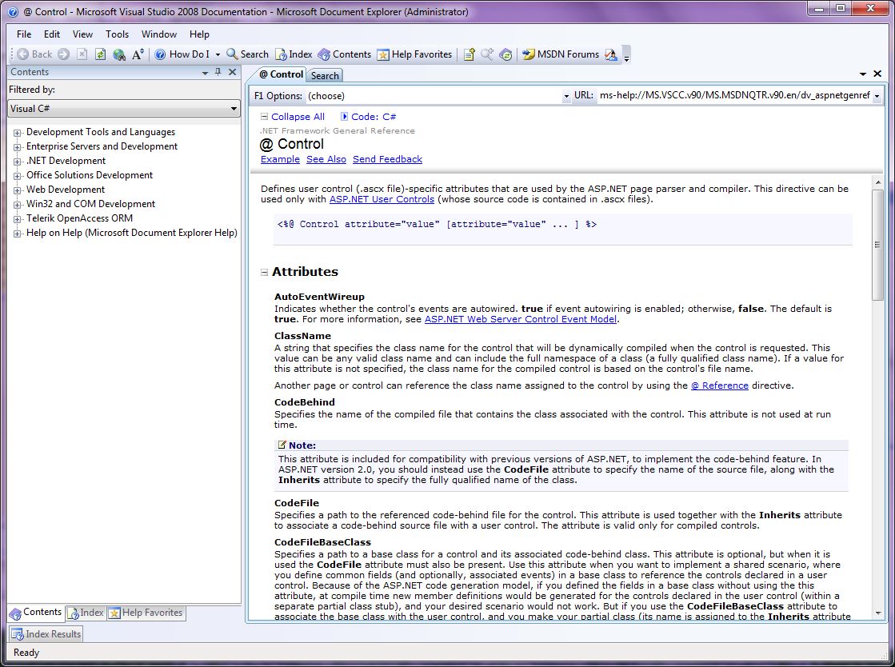The height and width of the screenshot is (667, 895).
Task: Open the URL history dropdown arrow
Action: (877, 96)
